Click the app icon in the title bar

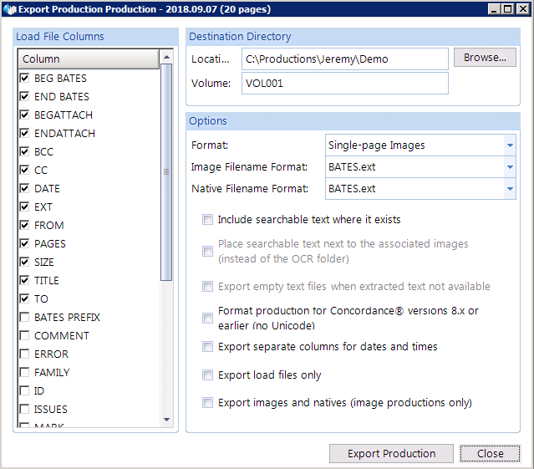point(8,9)
